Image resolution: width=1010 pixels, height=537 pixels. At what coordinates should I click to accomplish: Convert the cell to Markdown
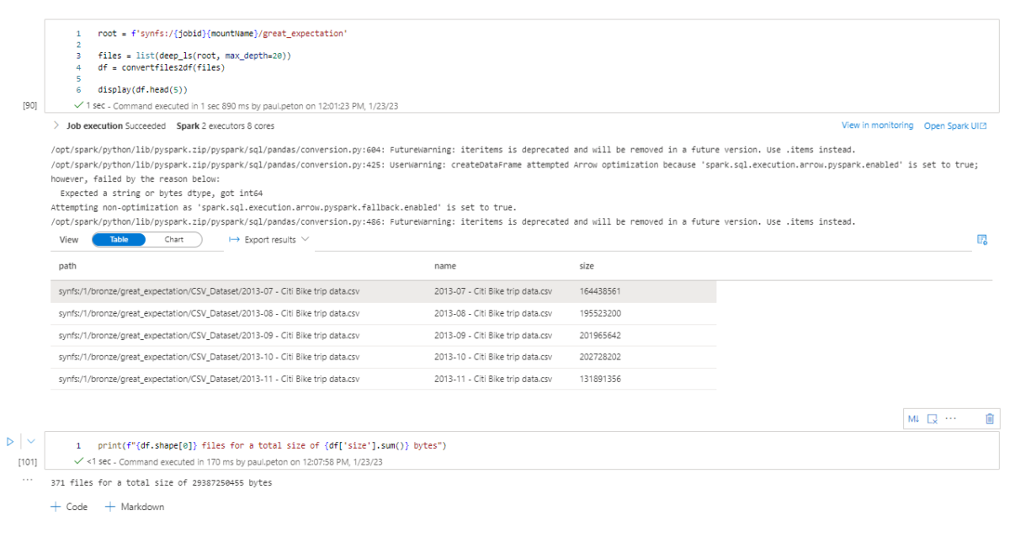[913, 418]
